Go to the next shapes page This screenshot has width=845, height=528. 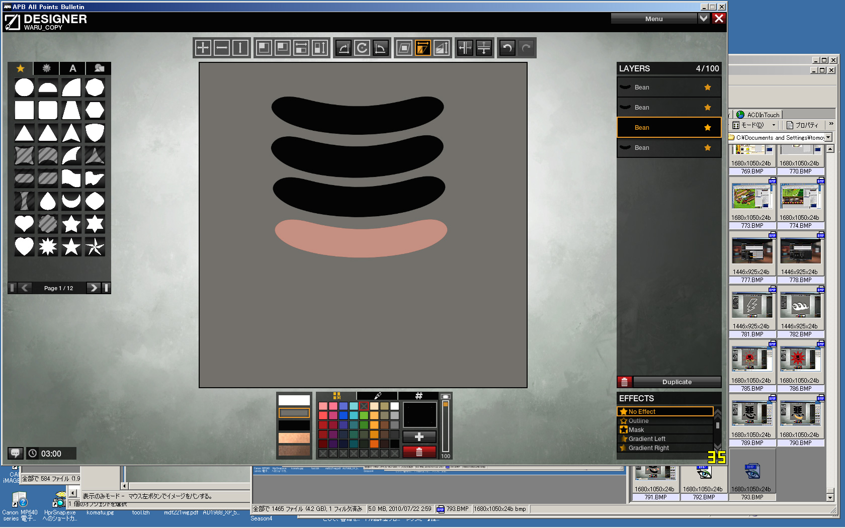(x=93, y=288)
